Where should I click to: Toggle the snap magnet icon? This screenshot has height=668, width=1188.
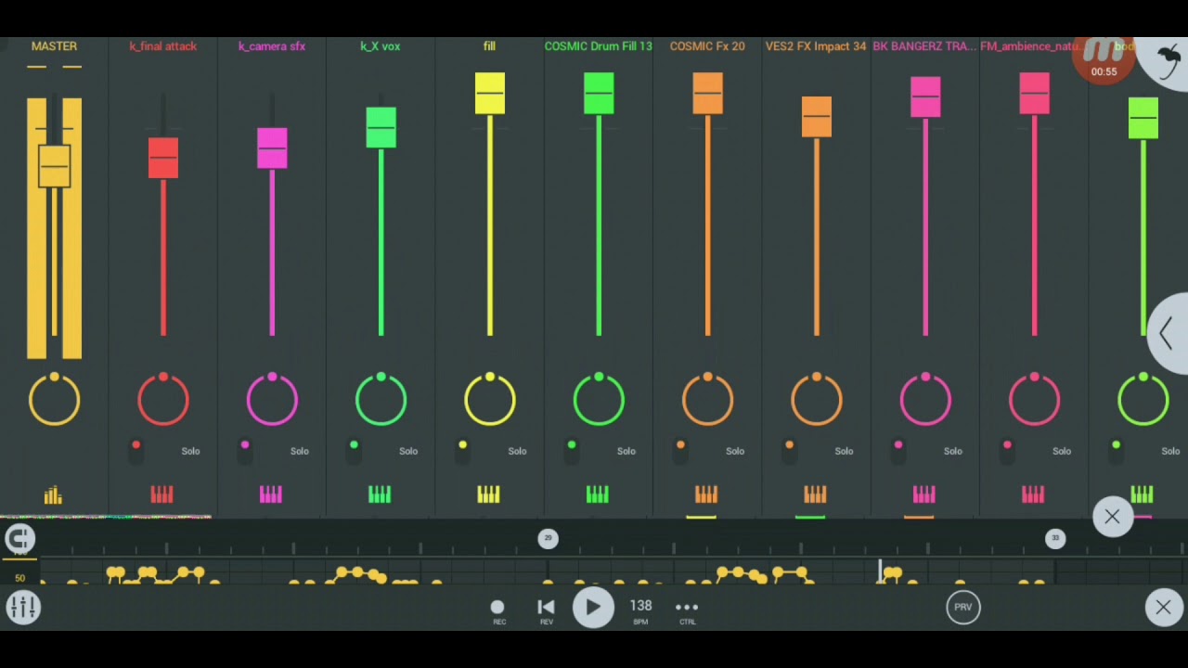[x=19, y=539]
